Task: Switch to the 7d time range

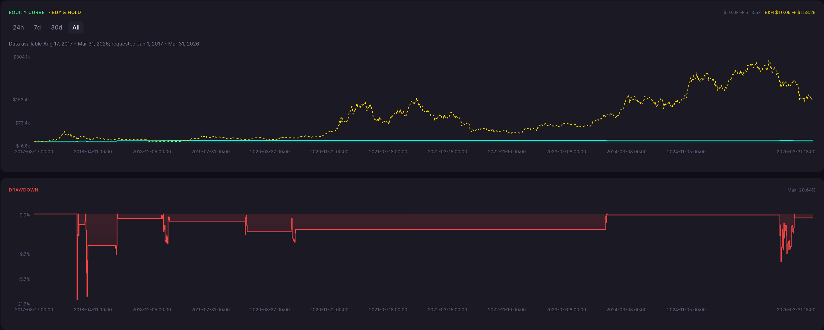Action: point(37,27)
